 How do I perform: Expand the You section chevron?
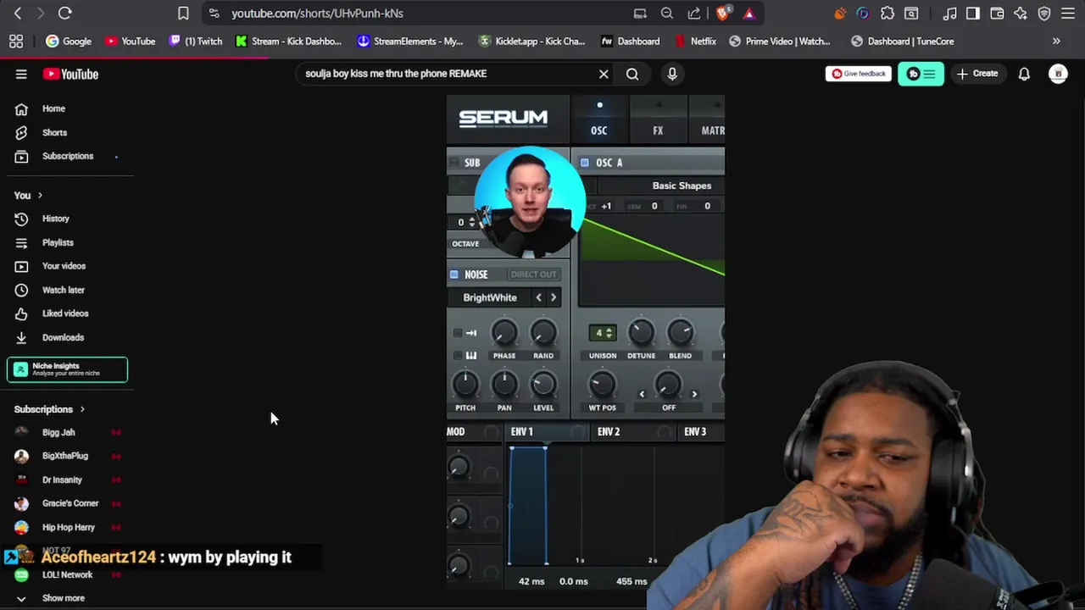(x=39, y=196)
